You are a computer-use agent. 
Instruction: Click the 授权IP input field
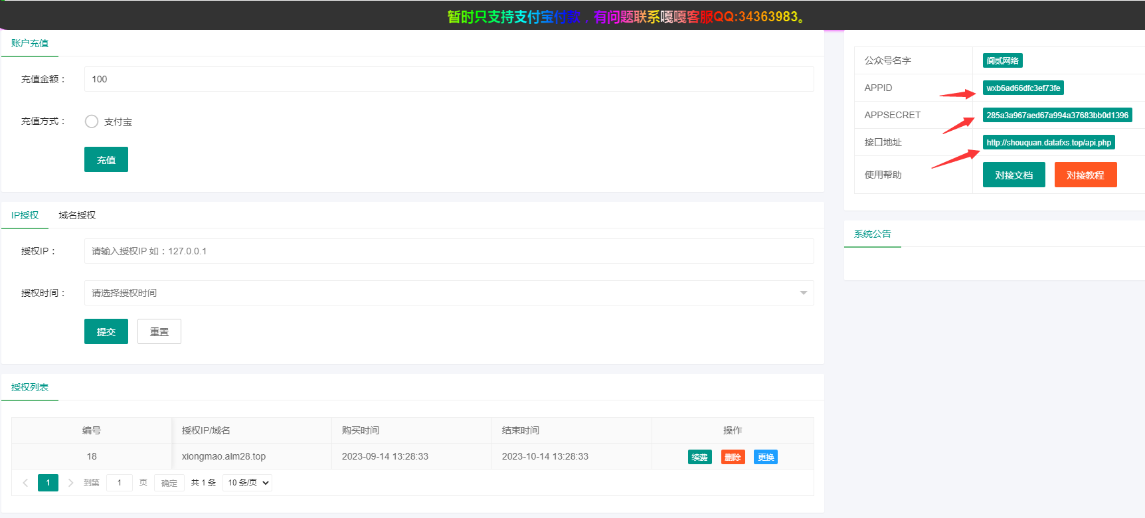[448, 251]
